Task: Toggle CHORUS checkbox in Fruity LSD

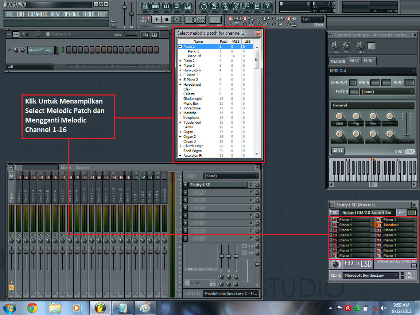Action: (402, 277)
